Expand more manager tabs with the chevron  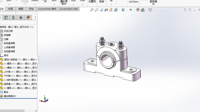[35, 18]
